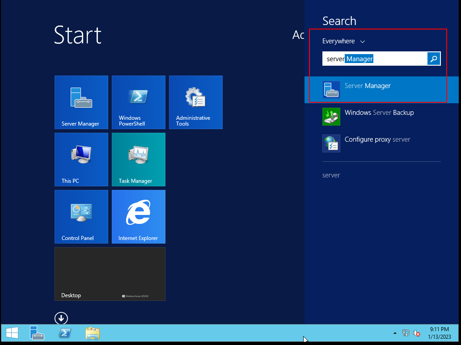Launch the Internet Explorer tile
Screen dimensions: 461x345
tap(139, 217)
